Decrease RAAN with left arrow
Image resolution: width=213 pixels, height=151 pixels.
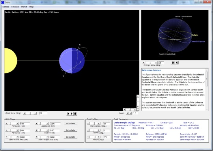88,130
